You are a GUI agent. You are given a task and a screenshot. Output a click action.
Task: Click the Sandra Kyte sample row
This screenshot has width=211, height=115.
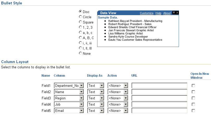coord(128,37)
